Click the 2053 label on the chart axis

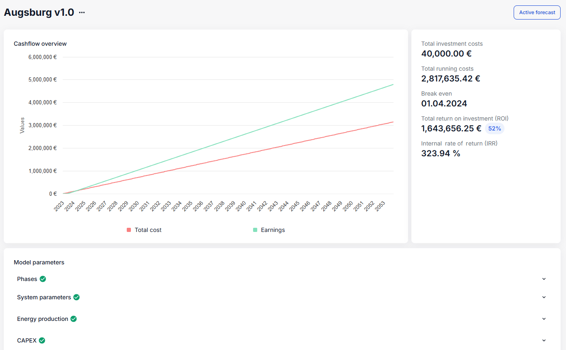pyautogui.click(x=380, y=206)
